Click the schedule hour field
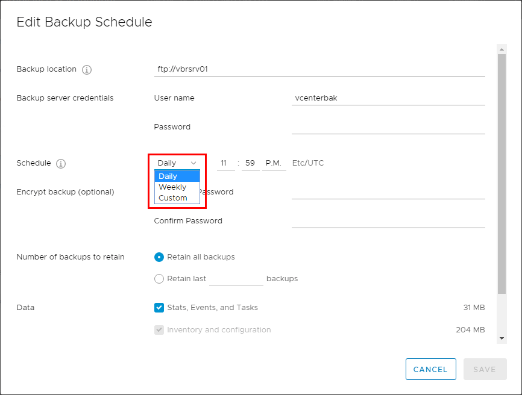Viewport: 522px width, 395px height. (x=225, y=163)
